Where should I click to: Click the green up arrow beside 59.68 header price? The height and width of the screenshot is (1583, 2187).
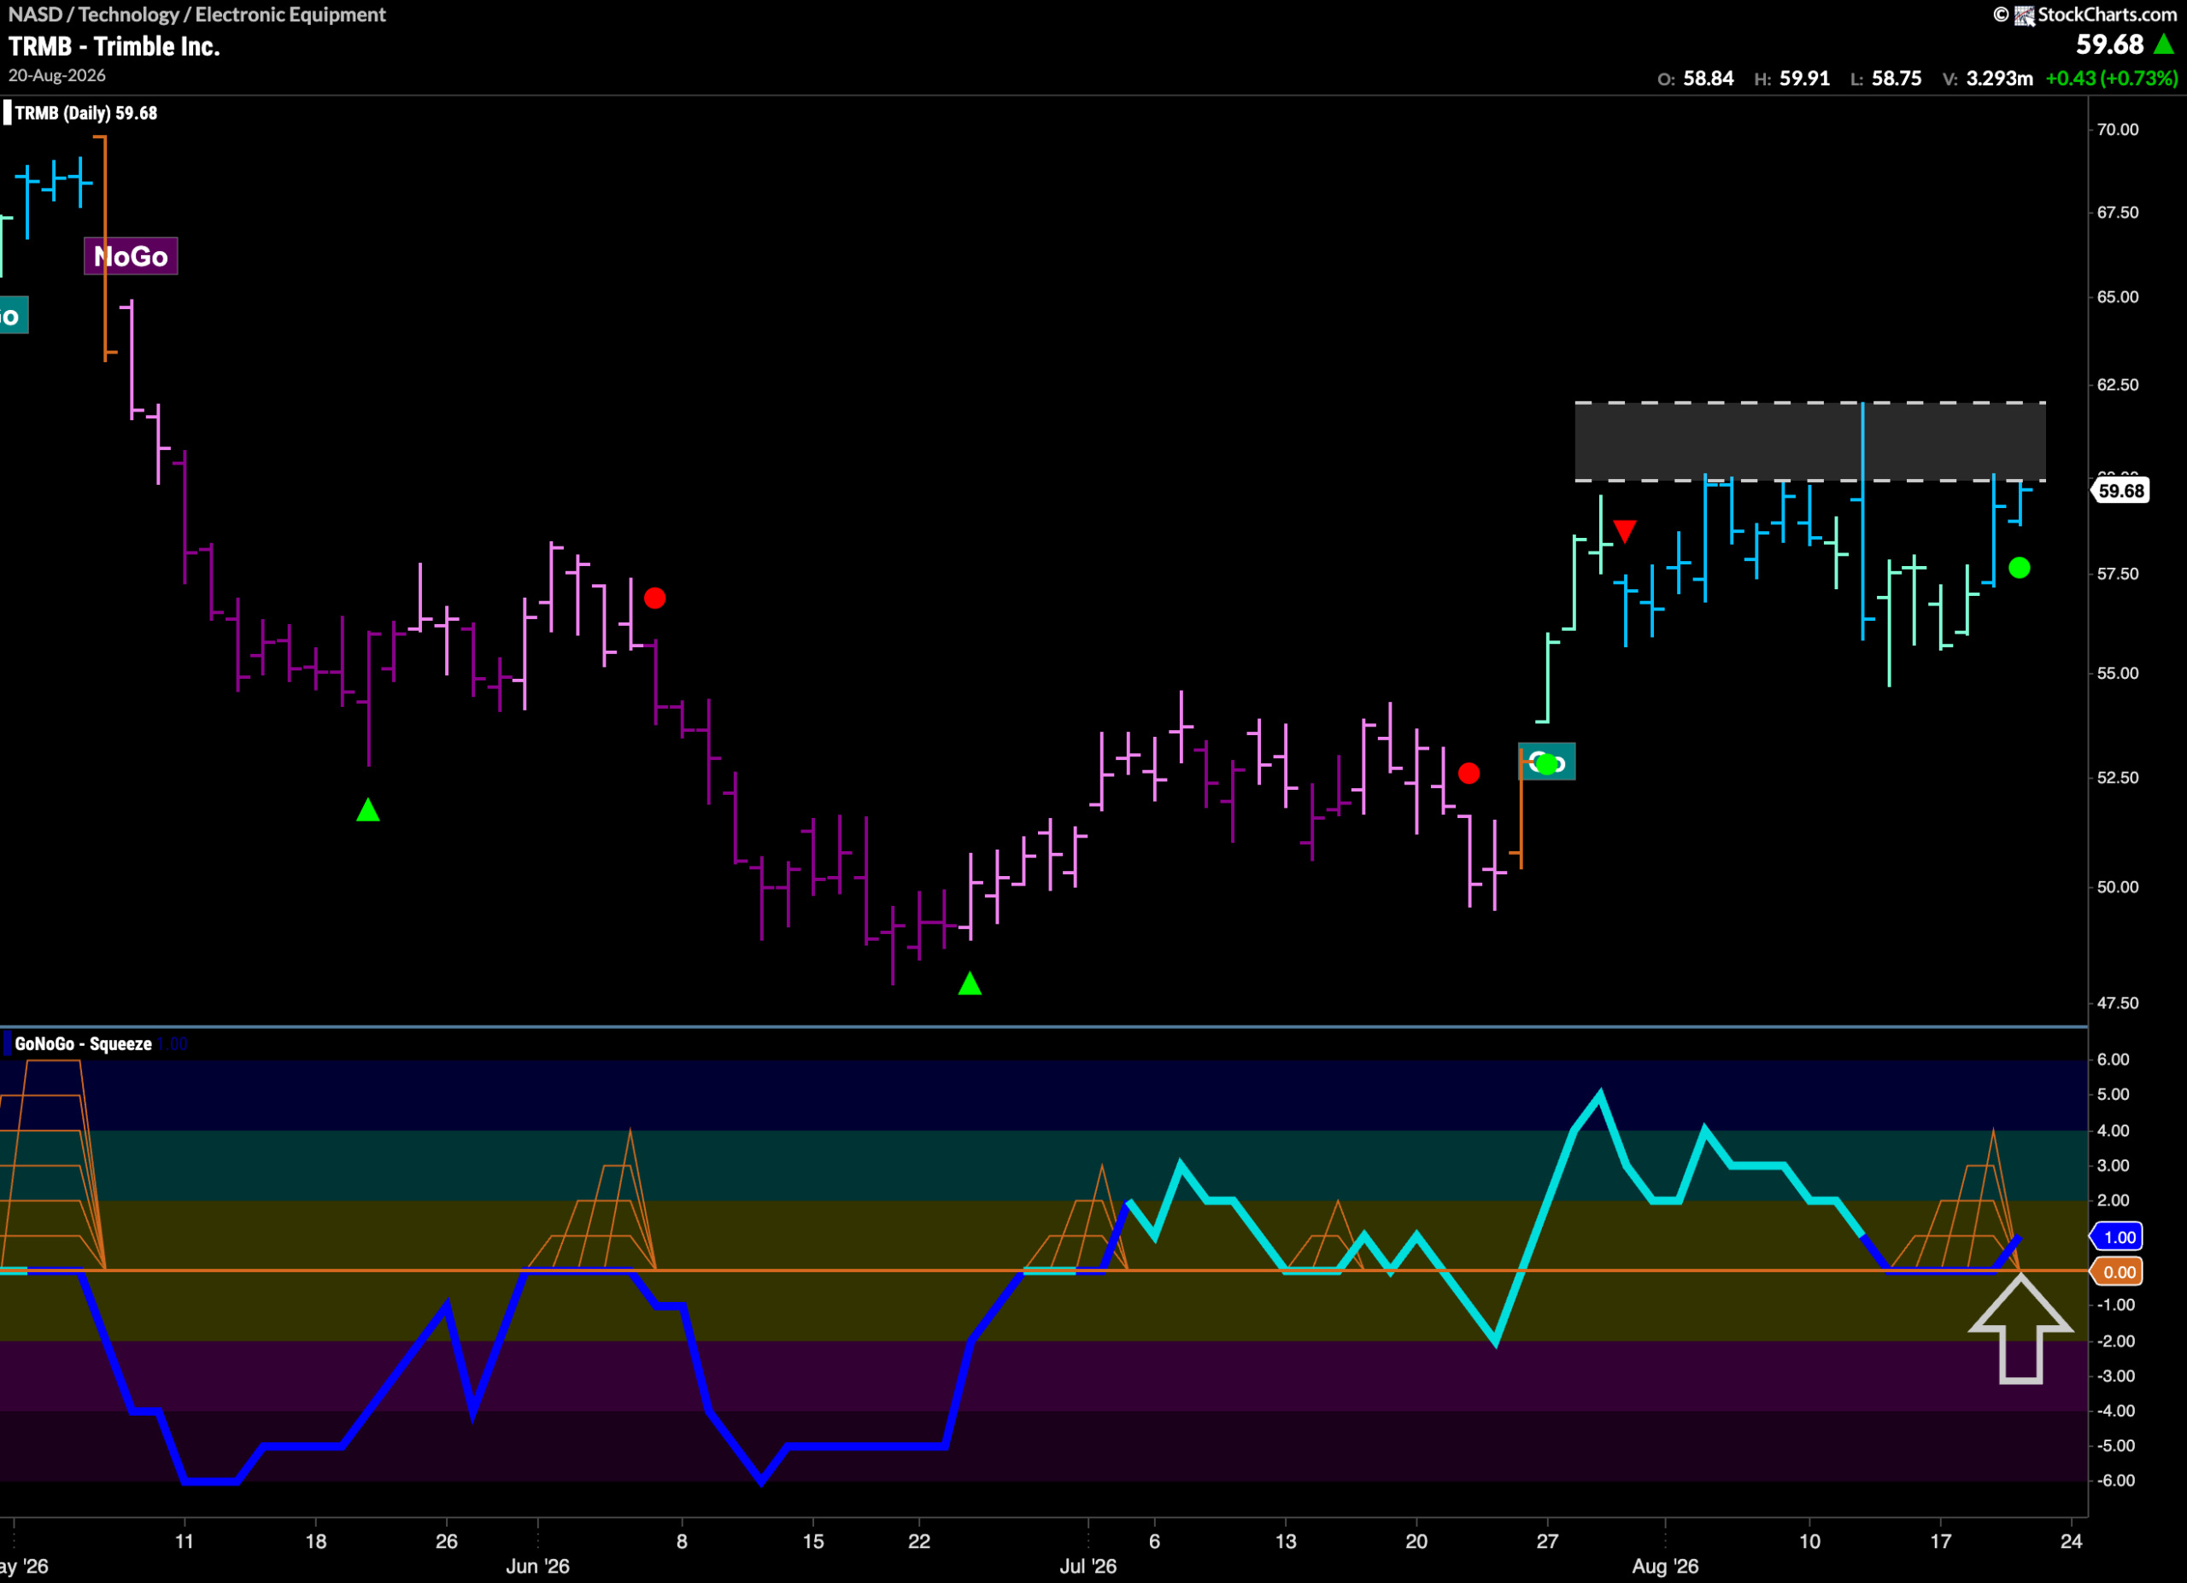2164,44
